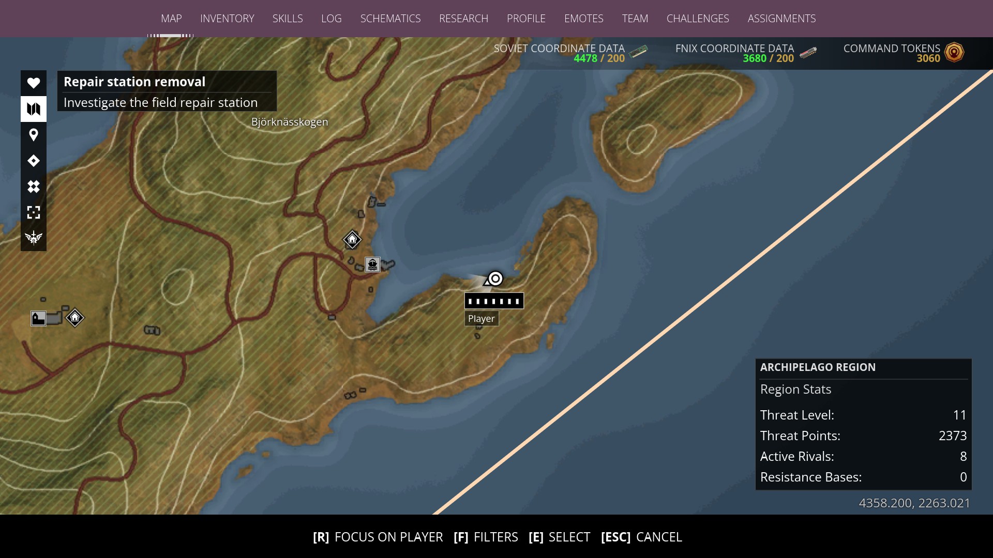Click the Threat Level row
This screenshot has width=993, height=558.
[x=863, y=415]
